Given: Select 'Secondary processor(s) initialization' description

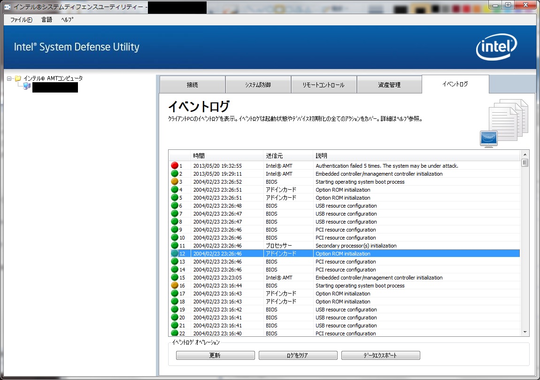Looking at the screenshot, I should 356,246.
